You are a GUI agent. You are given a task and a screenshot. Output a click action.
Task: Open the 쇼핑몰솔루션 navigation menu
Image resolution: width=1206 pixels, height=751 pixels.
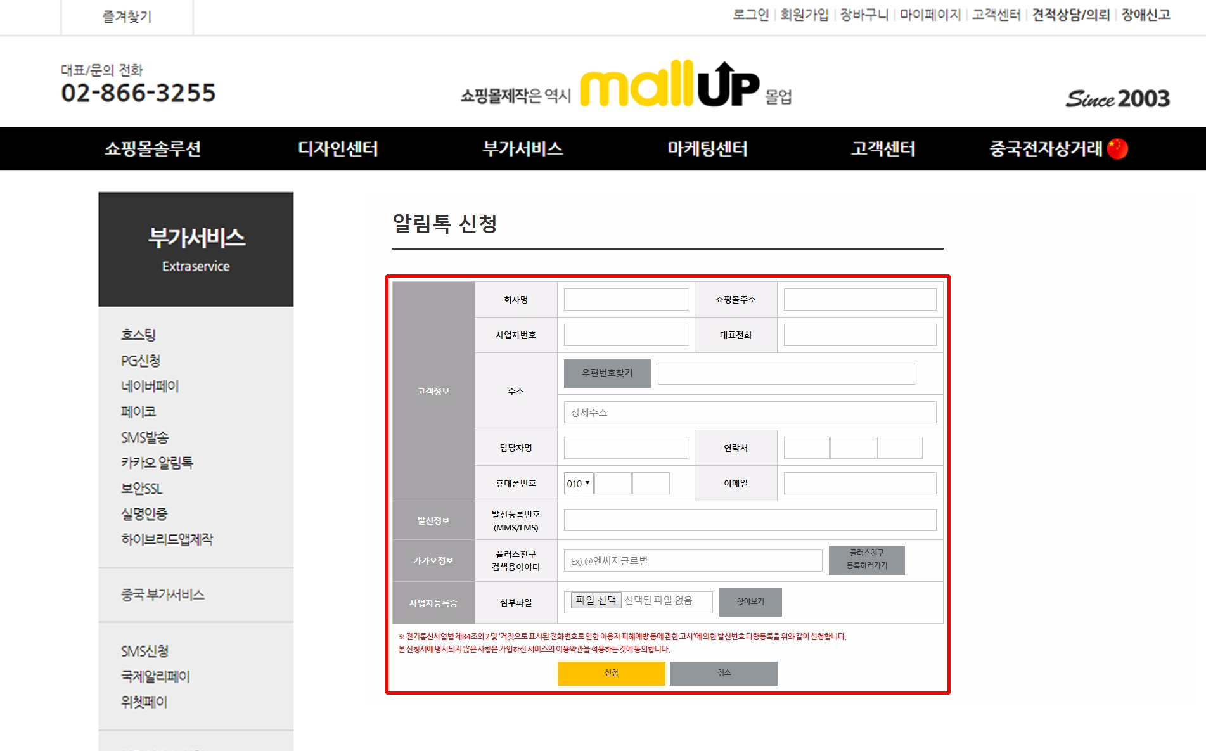click(x=153, y=148)
